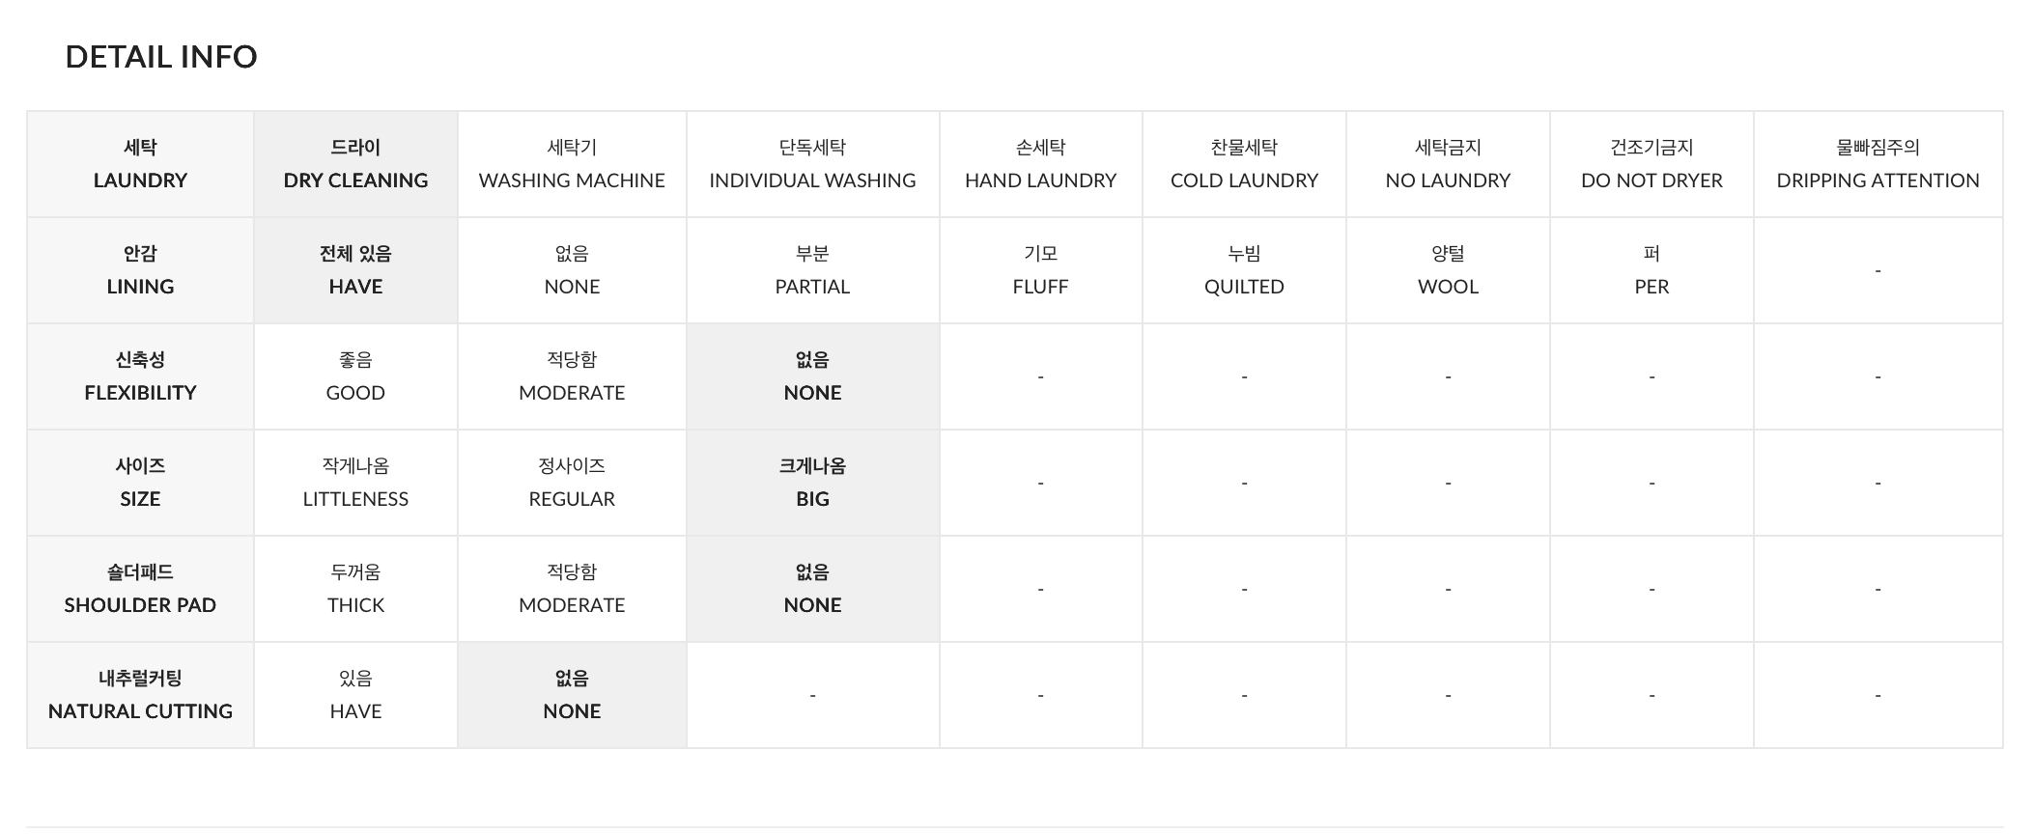Select the NATURAL CUTTING row header
The width and height of the screenshot is (2033, 834).
click(x=140, y=695)
